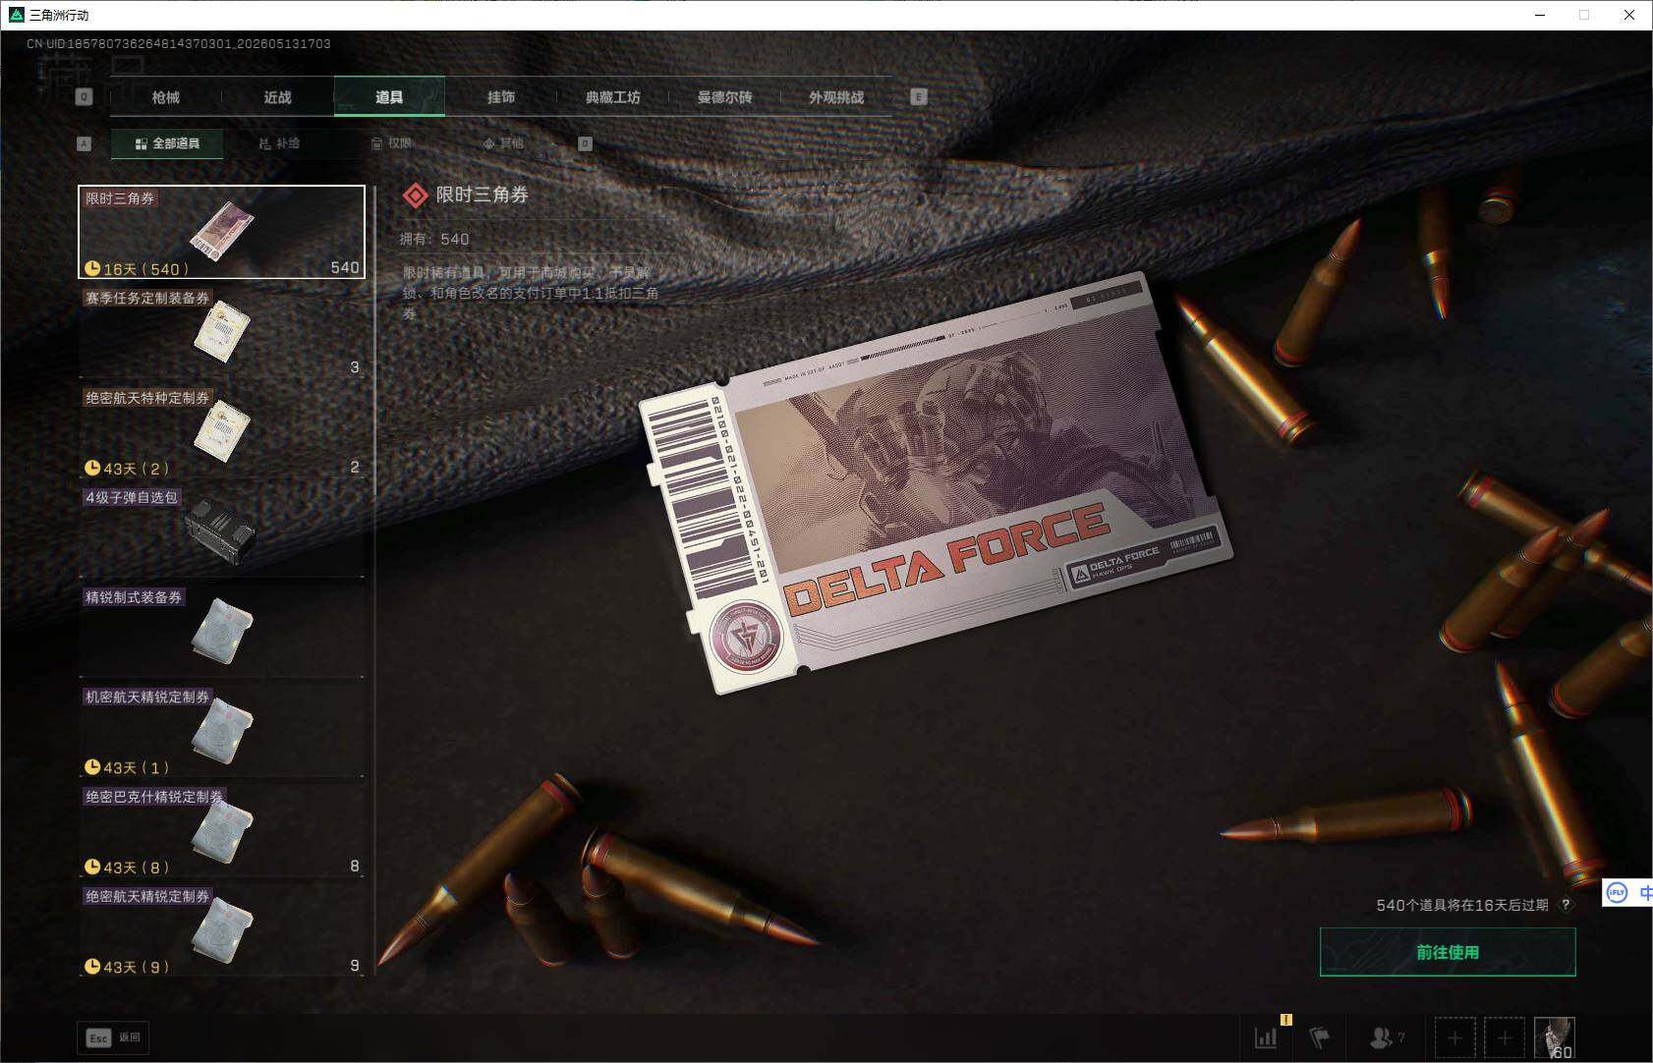Select the 道具 tab
The width and height of the screenshot is (1653, 1063).
[x=389, y=97]
